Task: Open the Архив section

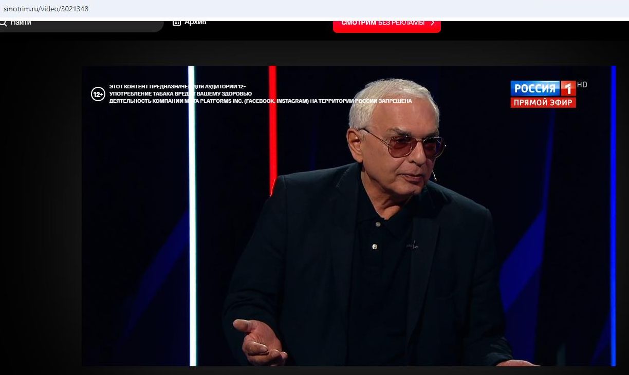Action: click(x=195, y=22)
